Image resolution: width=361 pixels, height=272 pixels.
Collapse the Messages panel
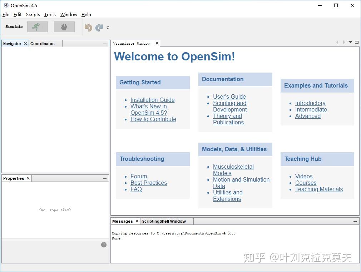click(x=355, y=221)
